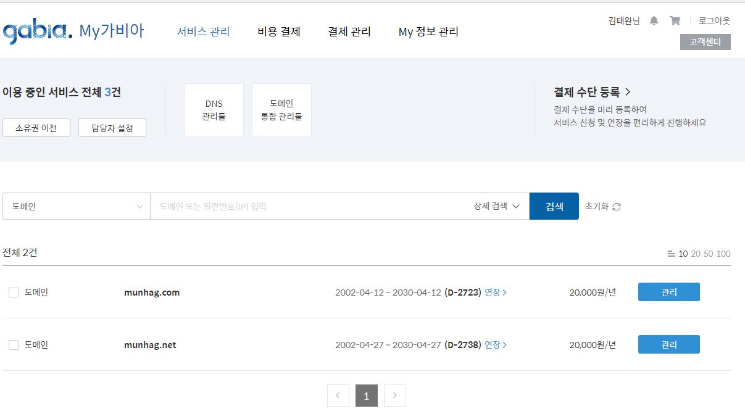Click the domain or IP search field
The image size is (745, 411).
click(309, 206)
